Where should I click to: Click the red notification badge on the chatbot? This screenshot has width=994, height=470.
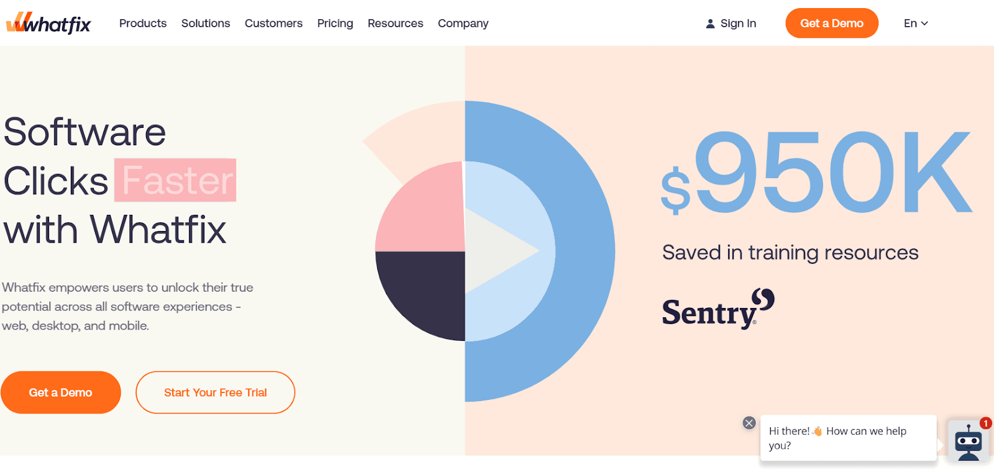pos(985,423)
